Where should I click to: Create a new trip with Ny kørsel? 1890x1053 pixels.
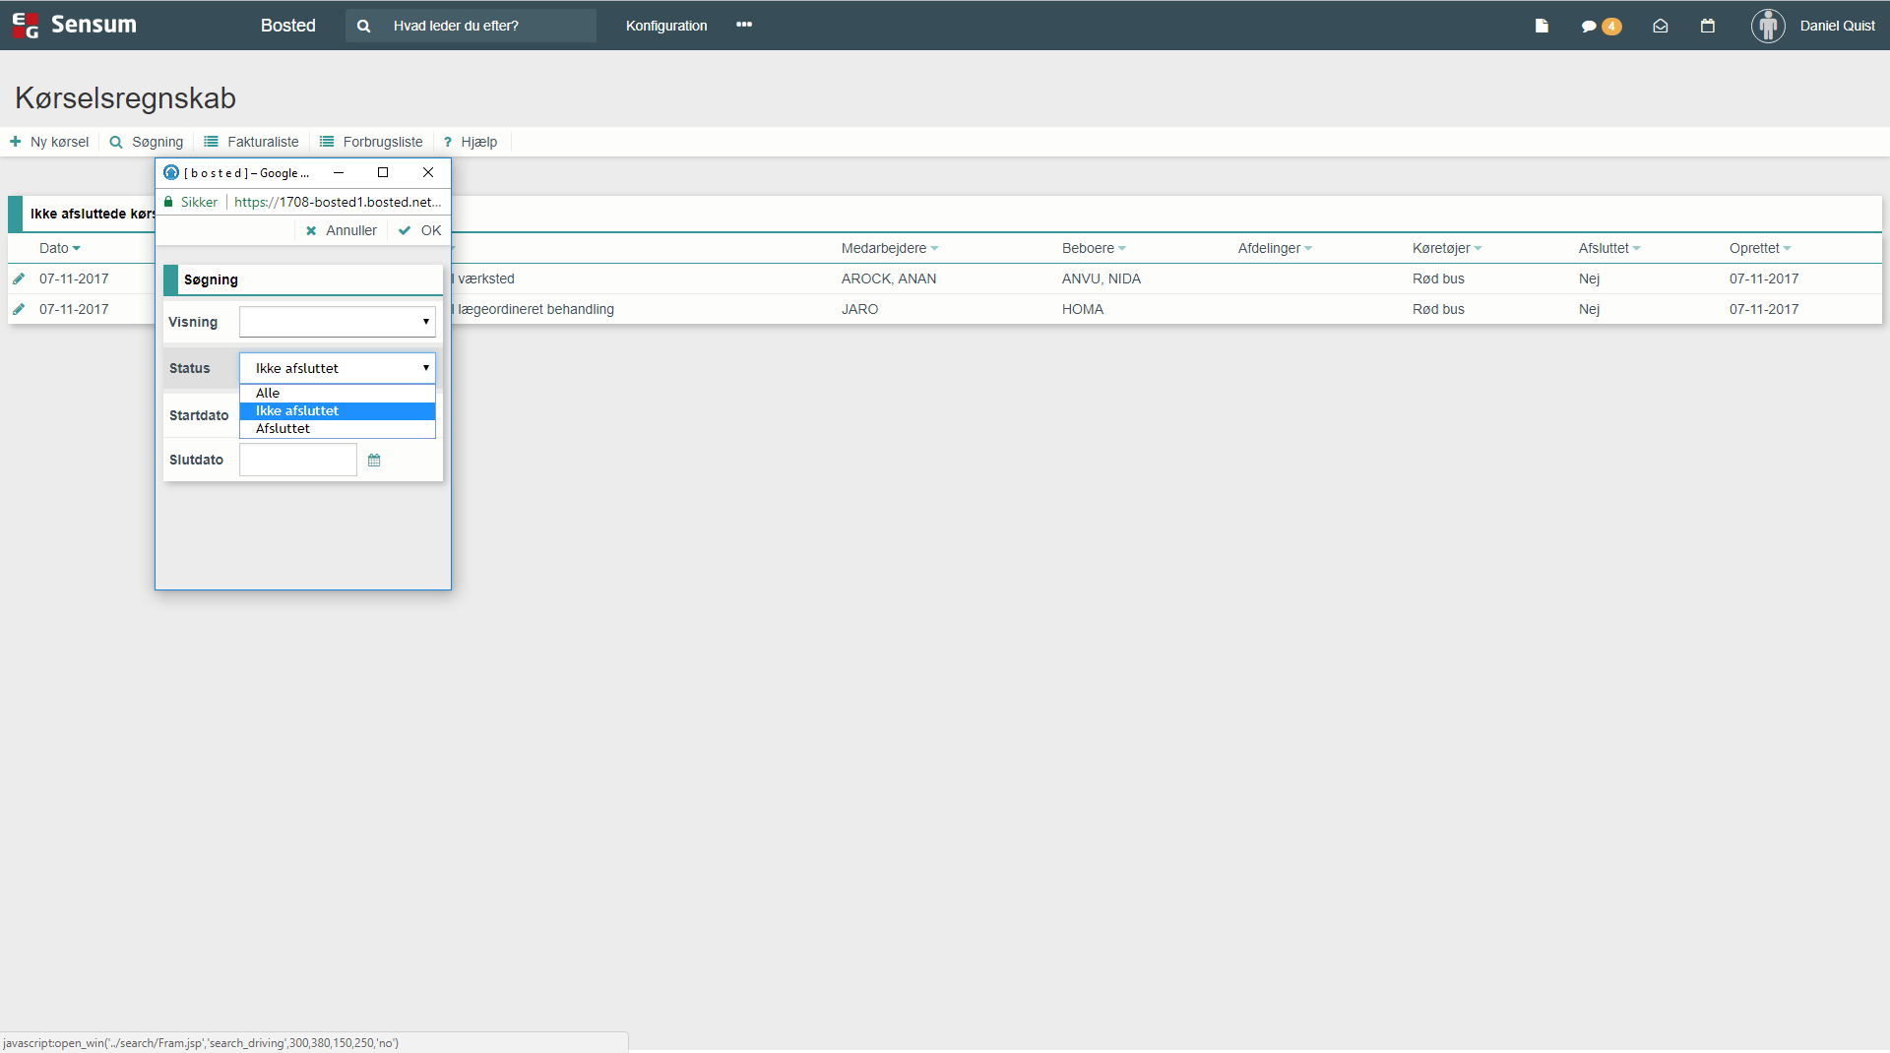click(x=49, y=142)
